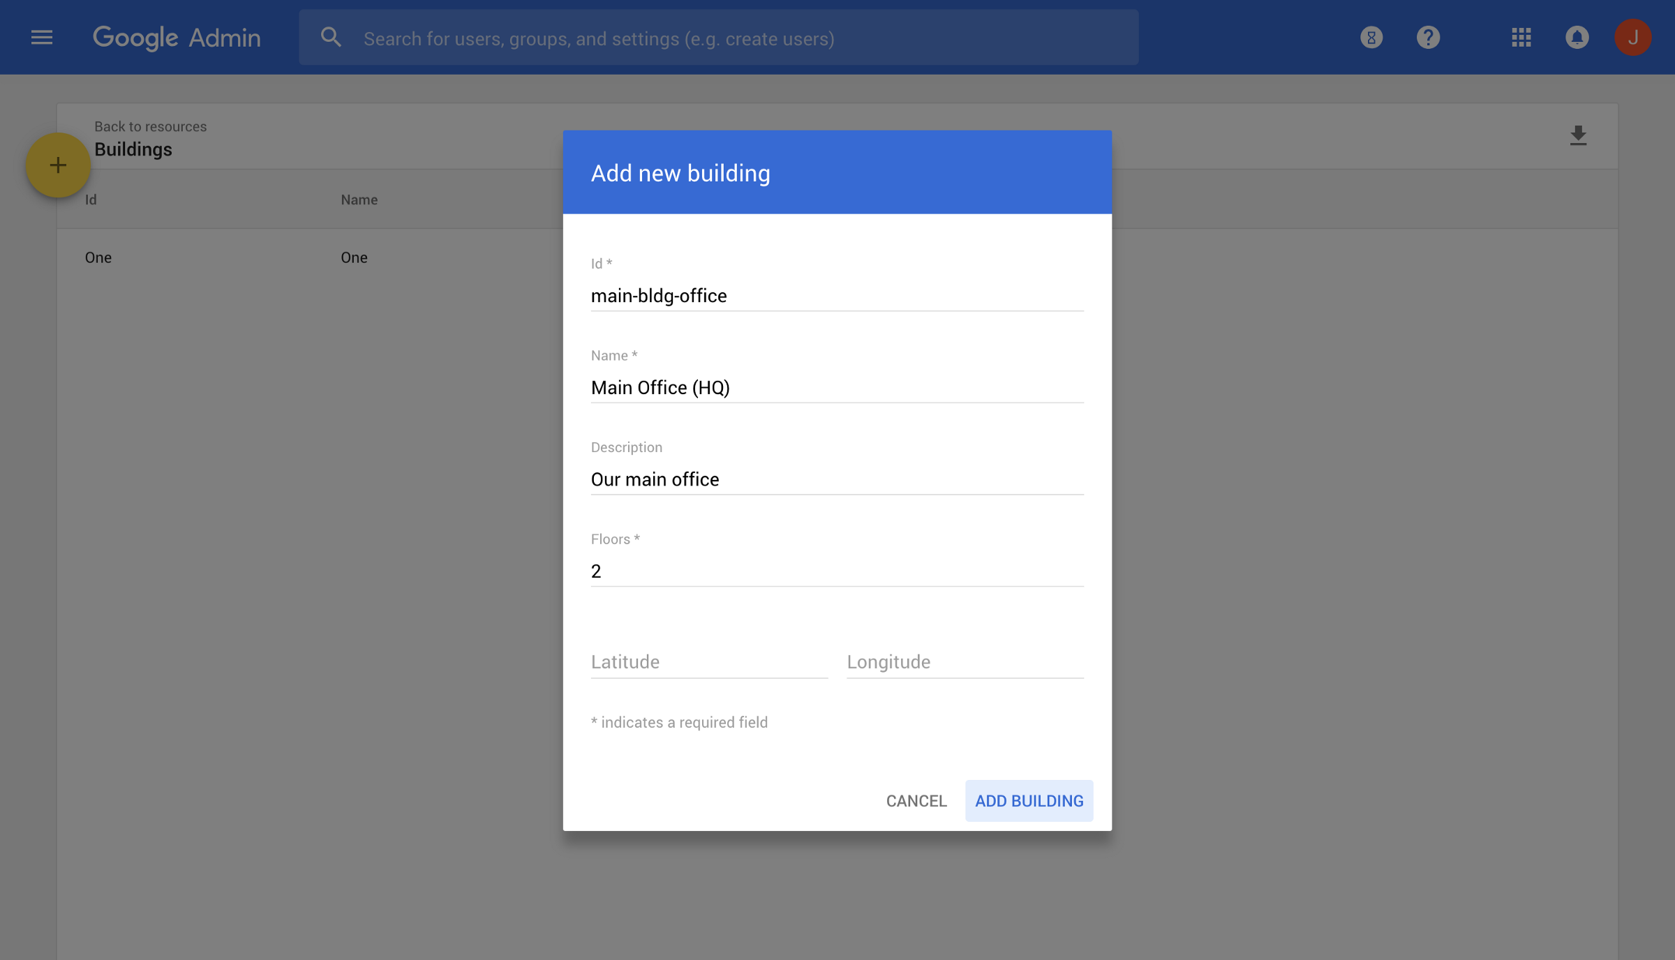The image size is (1675, 960).
Task: Open the account avatar J
Action: pos(1632,38)
